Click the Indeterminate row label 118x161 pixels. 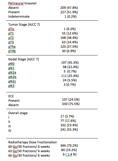19,17
